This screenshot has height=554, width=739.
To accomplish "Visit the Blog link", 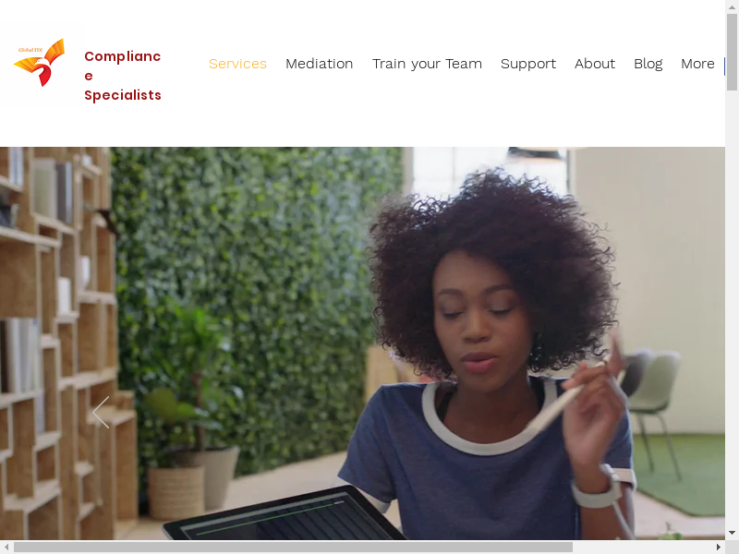I will (648, 64).
